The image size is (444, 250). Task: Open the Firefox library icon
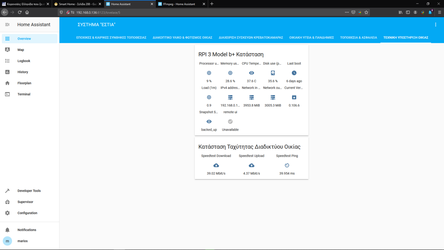400,12
